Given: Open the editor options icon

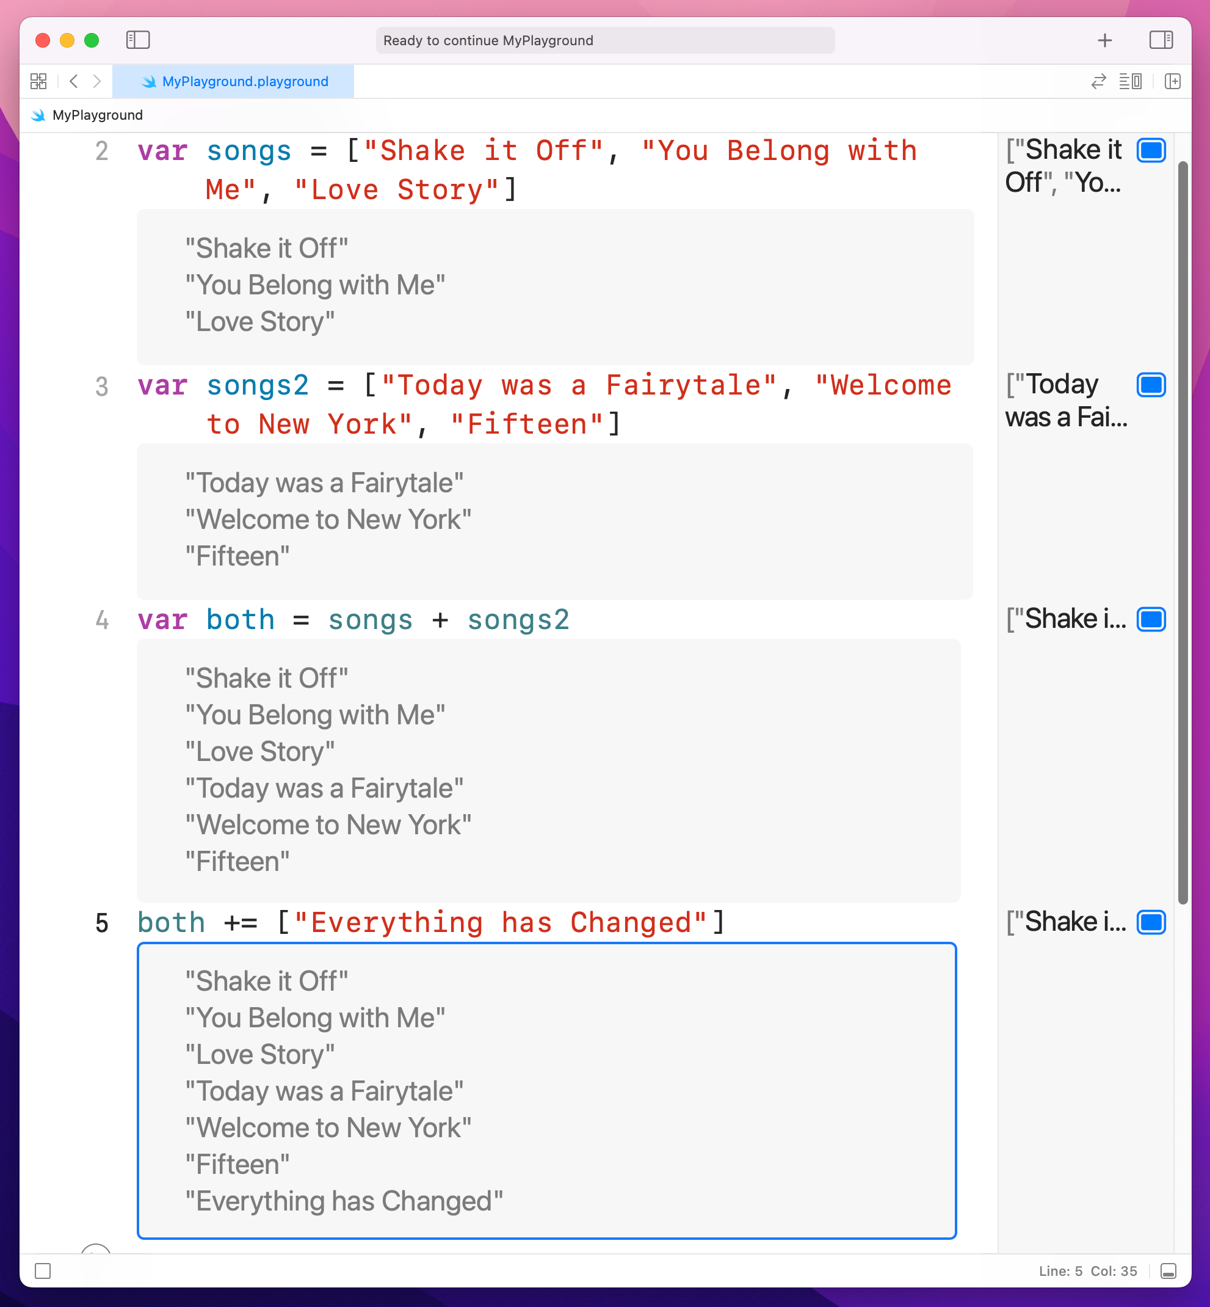Looking at the screenshot, I should click(x=1130, y=81).
